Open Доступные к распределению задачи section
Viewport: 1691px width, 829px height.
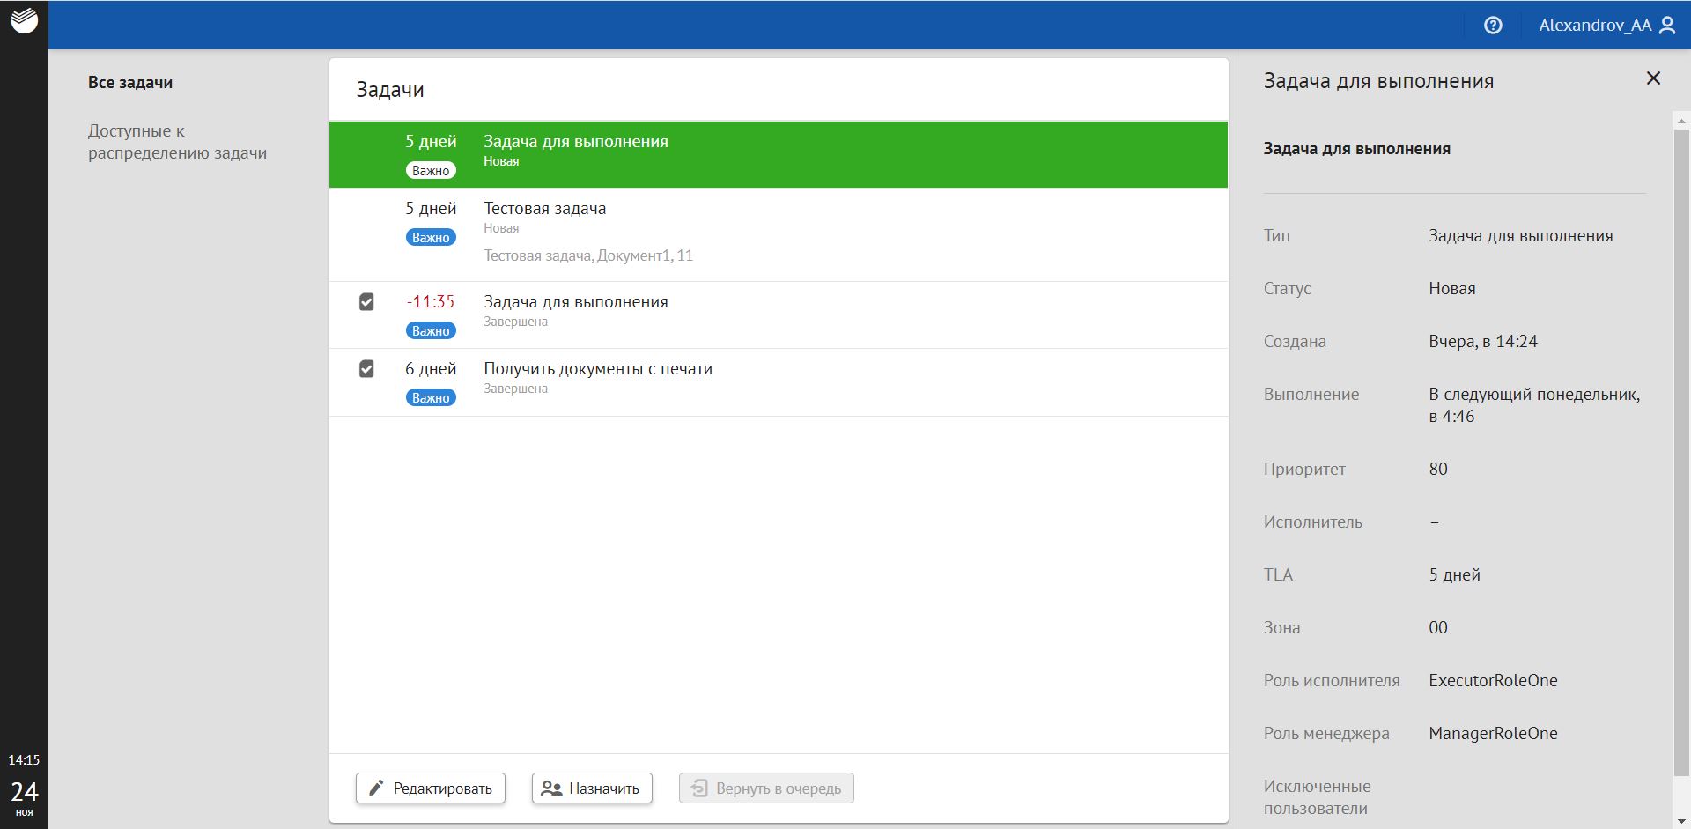click(177, 142)
